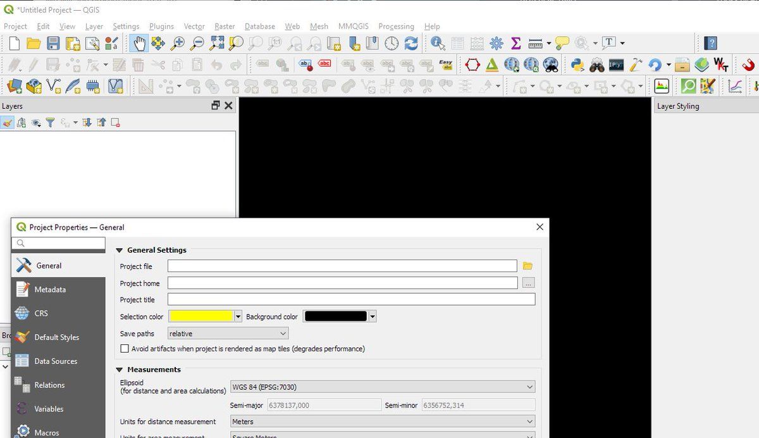Viewport: 759px width, 438px height.
Task: Click the Project title input field
Action: tap(351, 299)
